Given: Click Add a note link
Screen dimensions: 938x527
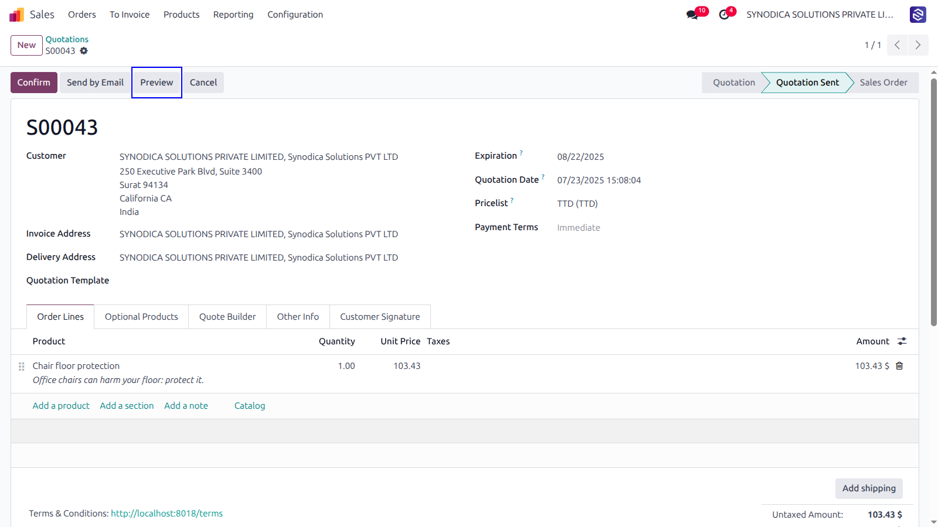Looking at the screenshot, I should 186,406.
